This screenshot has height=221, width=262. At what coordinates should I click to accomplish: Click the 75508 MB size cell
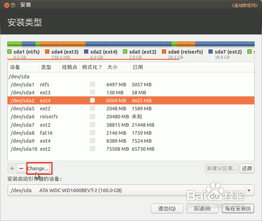coord(117,149)
